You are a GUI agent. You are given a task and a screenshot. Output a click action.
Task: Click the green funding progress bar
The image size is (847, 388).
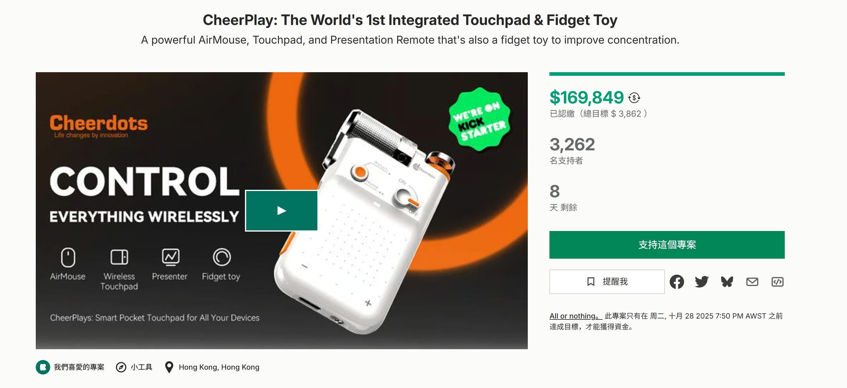667,74
